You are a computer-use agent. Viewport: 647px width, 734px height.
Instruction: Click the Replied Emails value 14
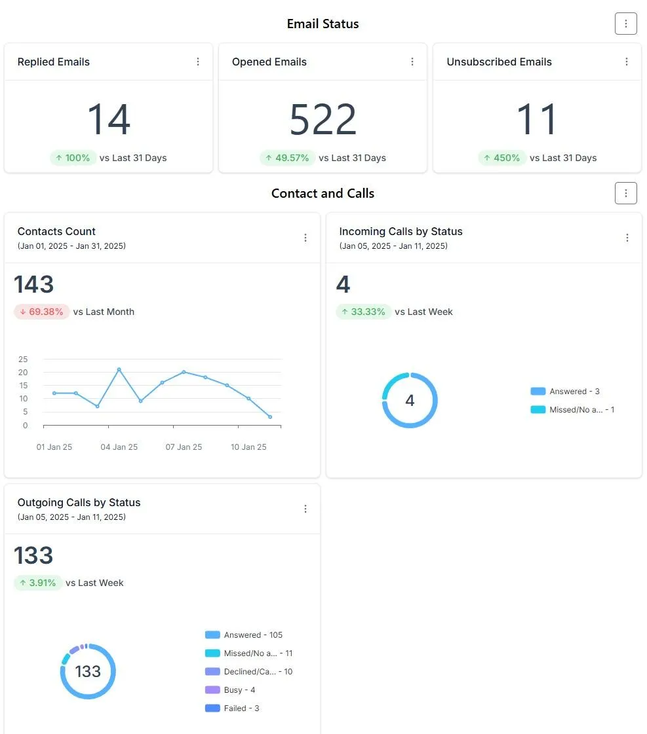(109, 119)
